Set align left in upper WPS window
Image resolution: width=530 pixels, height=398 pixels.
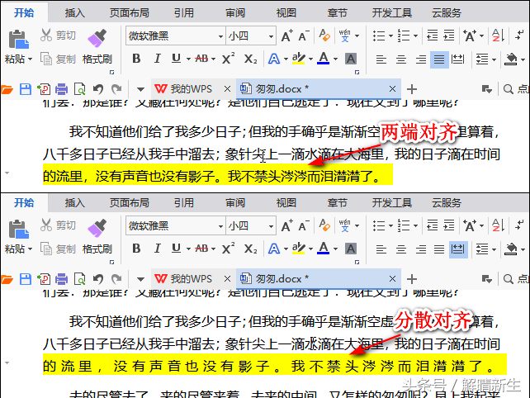pos(381,59)
